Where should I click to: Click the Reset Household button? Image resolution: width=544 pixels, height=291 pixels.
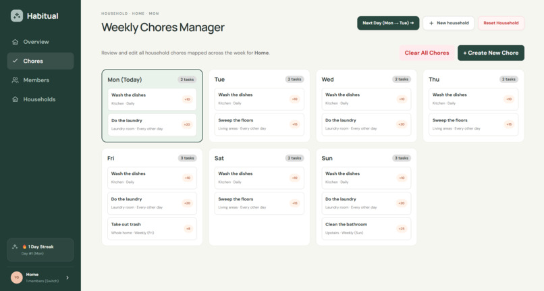click(x=501, y=23)
